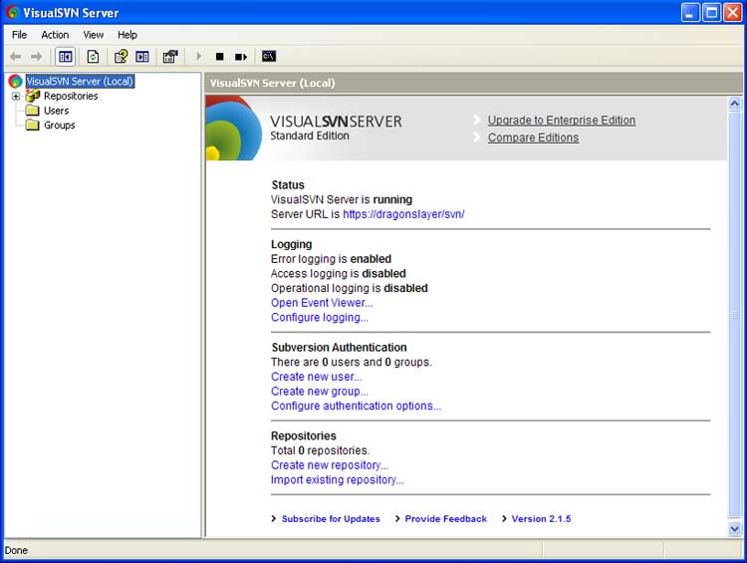The width and height of the screenshot is (747, 563).
Task: Click 'Operational logging is disabled' text
Action: [x=350, y=288]
